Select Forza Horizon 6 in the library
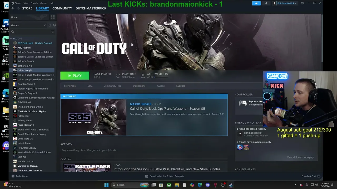 click(x=26, y=125)
